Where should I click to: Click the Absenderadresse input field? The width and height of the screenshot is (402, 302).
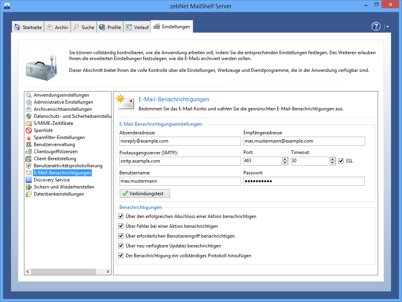180,141
